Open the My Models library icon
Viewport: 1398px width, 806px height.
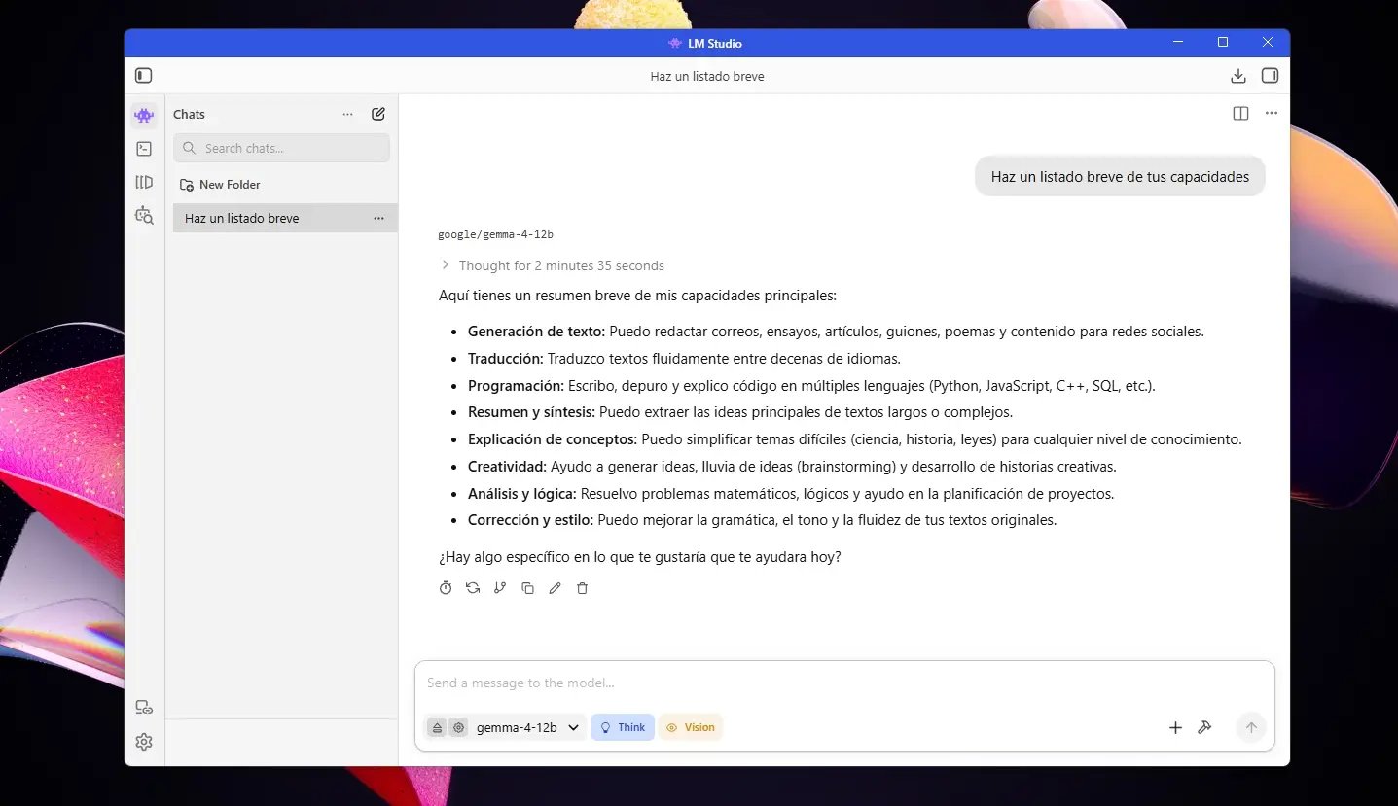pyautogui.click(x=144, y=182)
